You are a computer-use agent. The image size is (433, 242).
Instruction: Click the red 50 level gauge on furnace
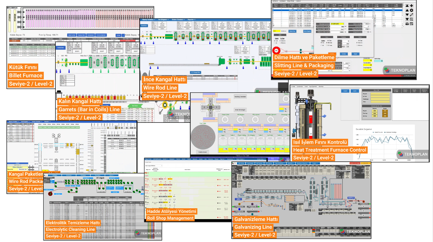click(310, 118)
